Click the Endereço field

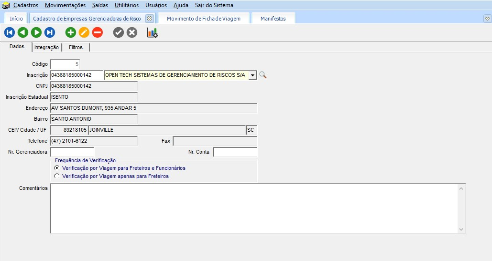click(x=153, y=108)
